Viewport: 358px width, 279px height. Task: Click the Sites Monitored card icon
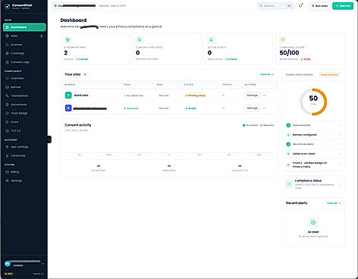(68, 39)
